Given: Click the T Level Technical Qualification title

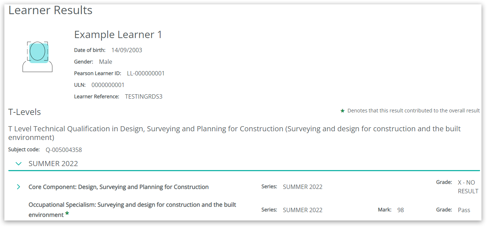Looking at the screenshot, I should pyautogui.click(x=234, y=133).
